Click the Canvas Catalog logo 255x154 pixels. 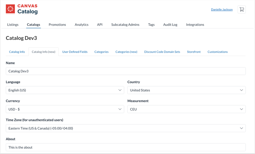click(x=21, y=9)
